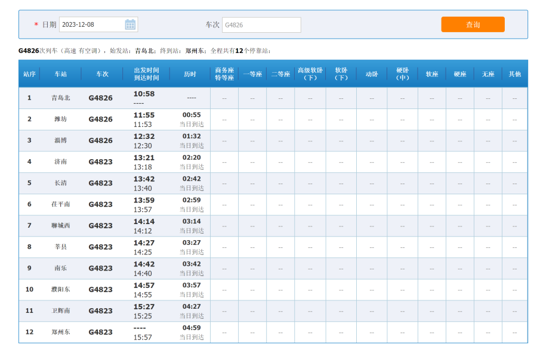Click the 濮阳东 station cell
The height and width of the screenshot is (357, 537).
(x=61, y=289)
